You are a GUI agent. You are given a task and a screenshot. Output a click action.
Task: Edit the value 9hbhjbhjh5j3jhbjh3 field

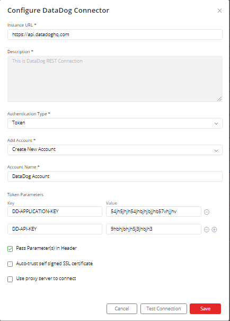point(154,229)
